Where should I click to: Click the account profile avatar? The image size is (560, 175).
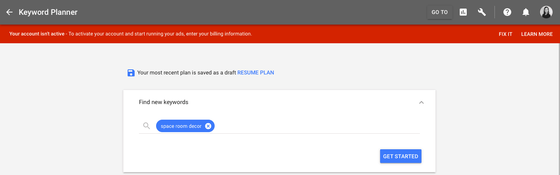tap(546, 12)
